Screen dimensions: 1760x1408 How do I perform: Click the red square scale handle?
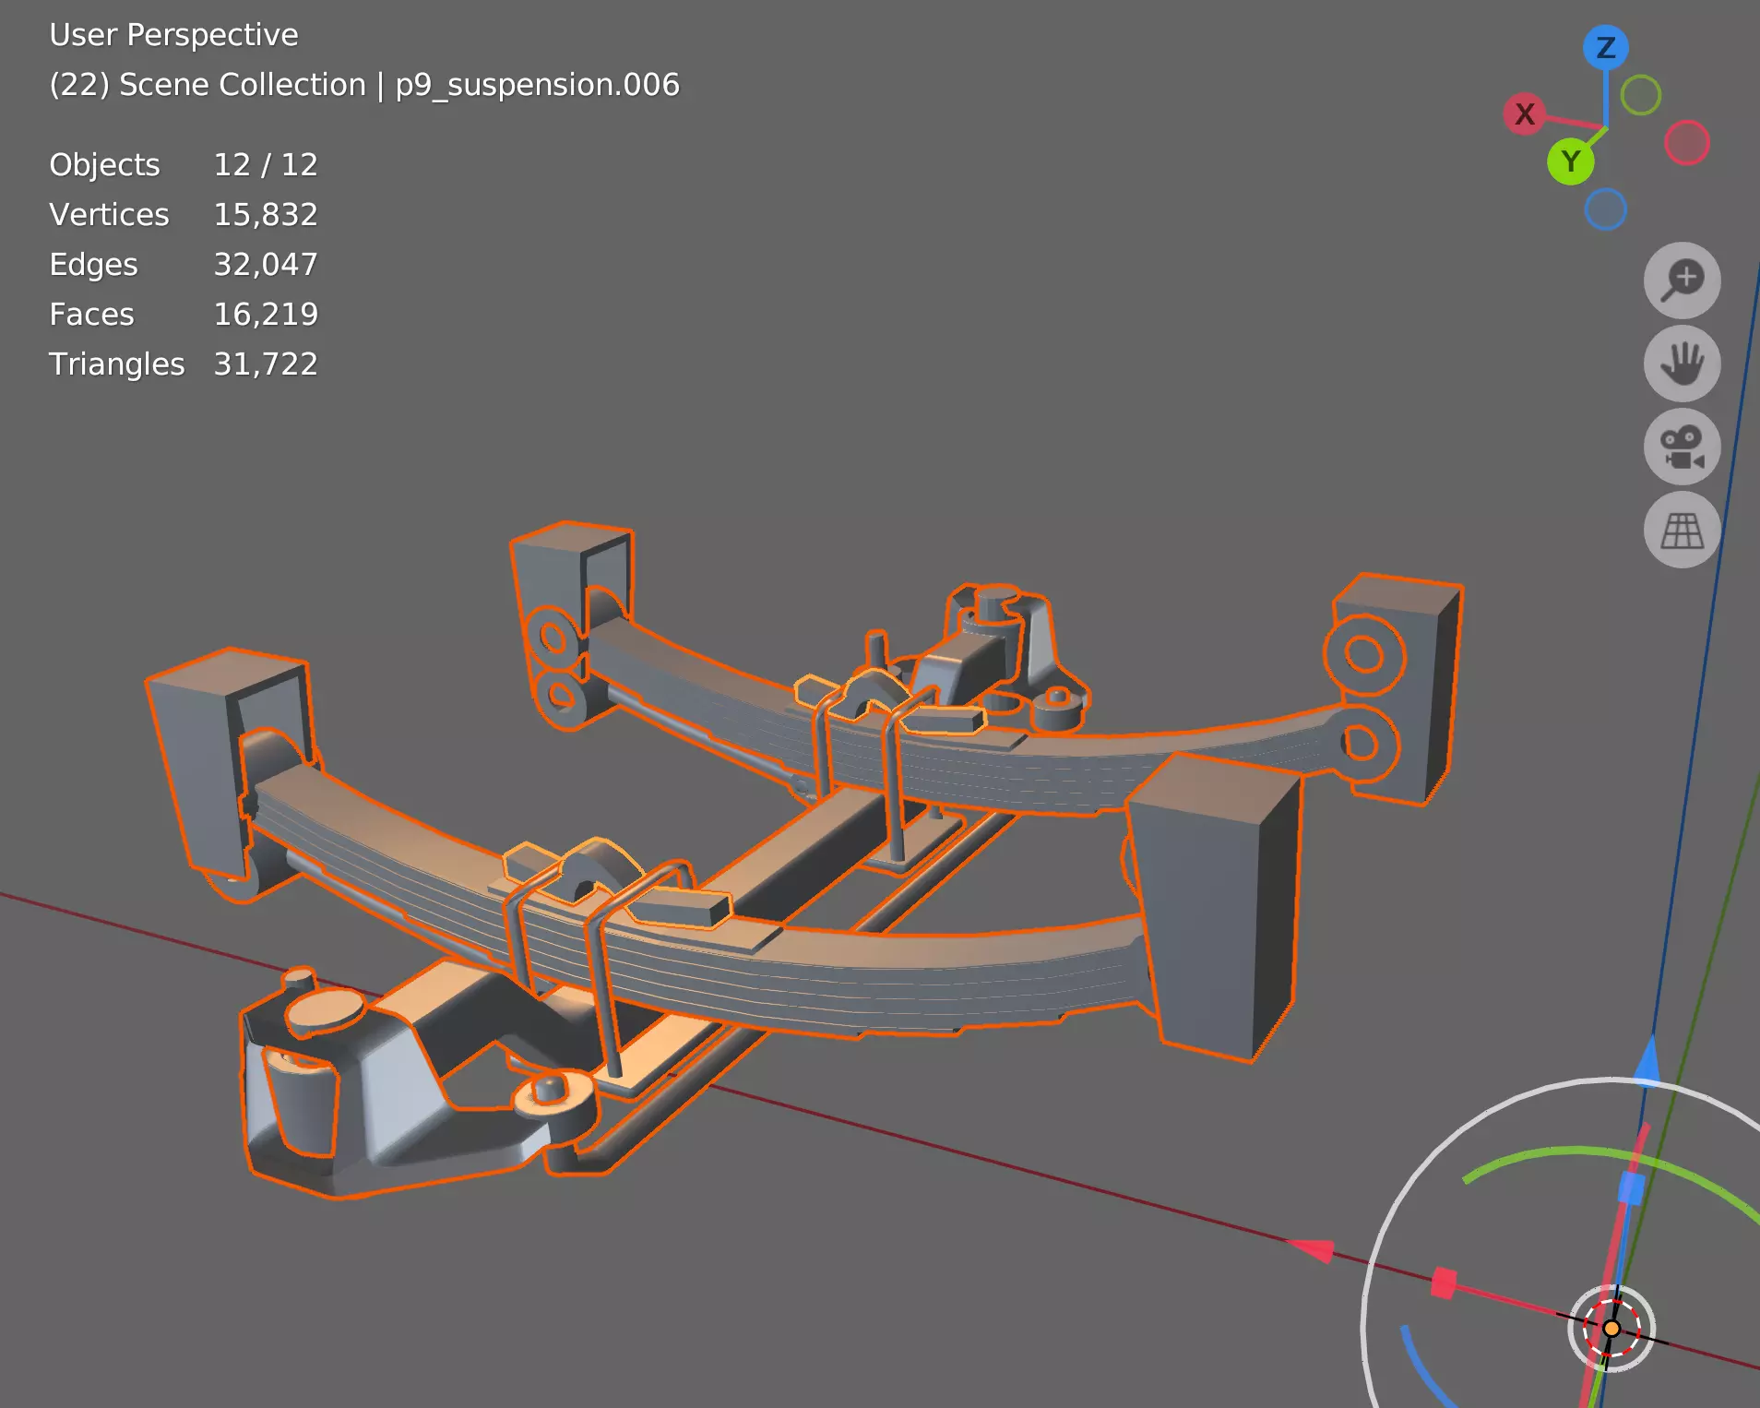click(1444, 1283)
